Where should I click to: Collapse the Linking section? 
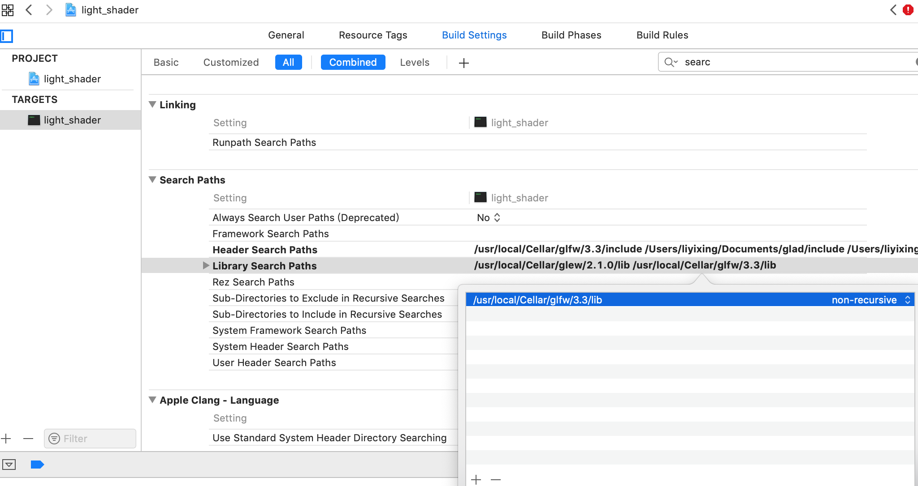pyautogui.click(x=152, y=105)
